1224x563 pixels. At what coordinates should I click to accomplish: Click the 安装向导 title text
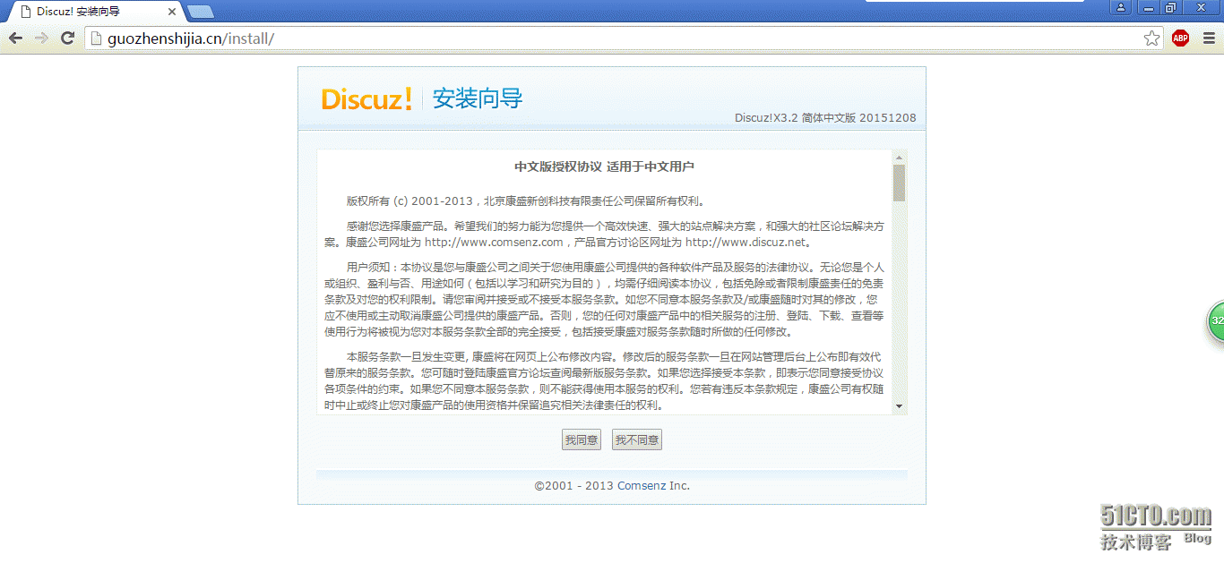(478, 98)
